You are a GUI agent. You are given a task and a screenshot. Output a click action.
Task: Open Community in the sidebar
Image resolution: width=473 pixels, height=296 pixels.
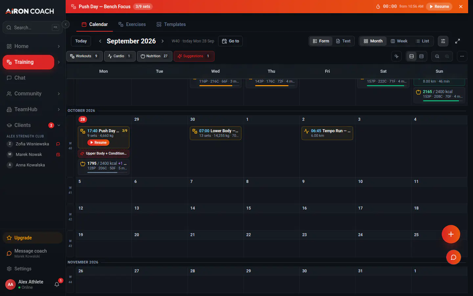pyautogui.click(x=29, y=94)
